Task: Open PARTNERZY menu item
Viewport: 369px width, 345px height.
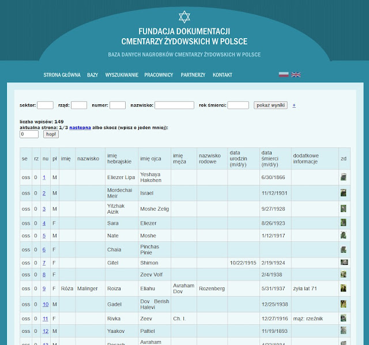Action: (193, 75)
